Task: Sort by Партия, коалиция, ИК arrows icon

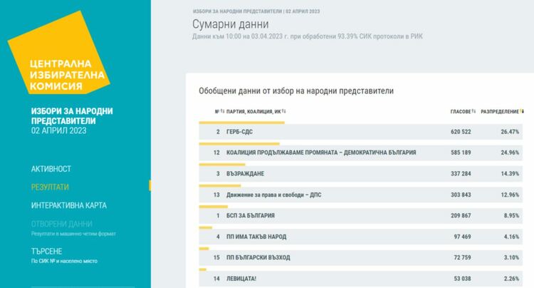Action: point(283,111)
